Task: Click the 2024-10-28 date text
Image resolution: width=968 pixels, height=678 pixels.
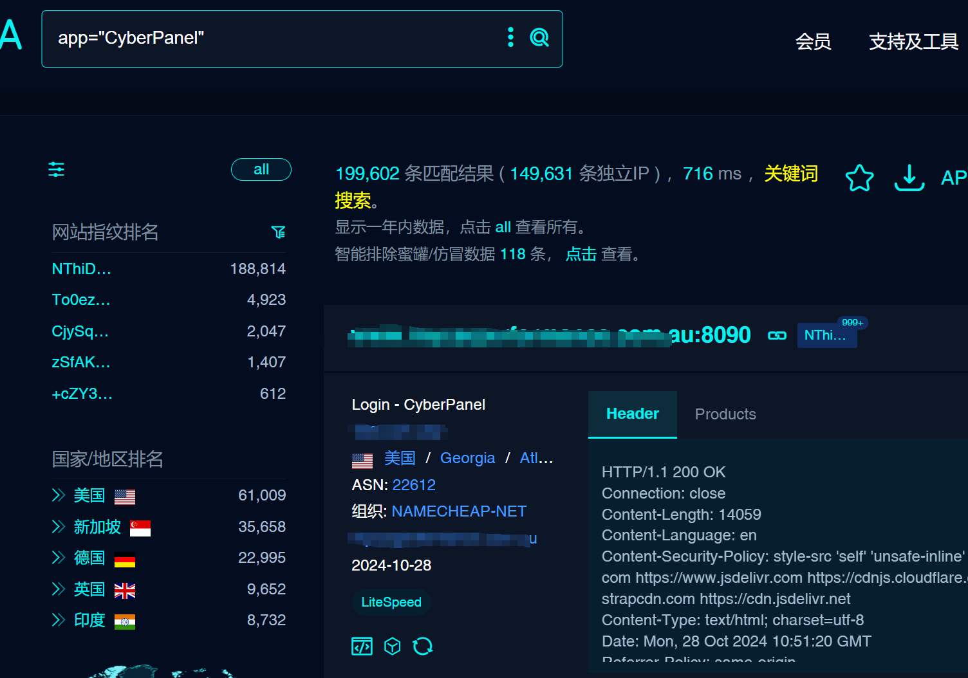Action: 391,565
